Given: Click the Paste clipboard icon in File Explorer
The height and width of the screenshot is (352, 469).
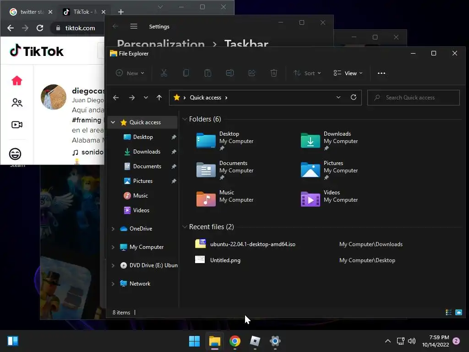Looking at the screenshot, I should (x=208, y=73).
